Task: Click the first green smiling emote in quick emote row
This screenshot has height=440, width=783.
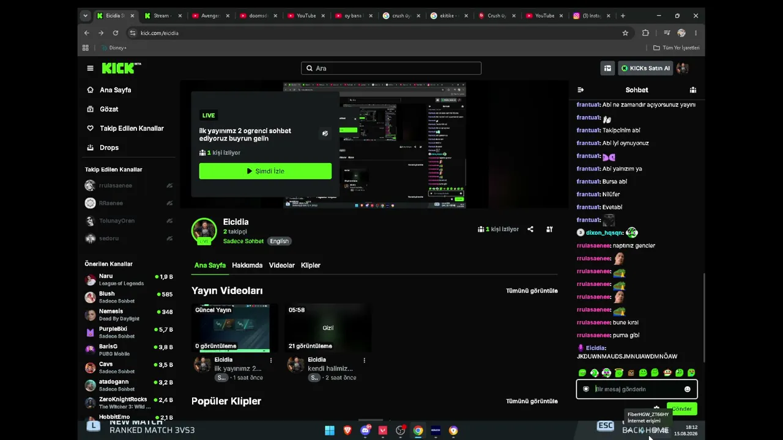Action: tap(582, 373)
